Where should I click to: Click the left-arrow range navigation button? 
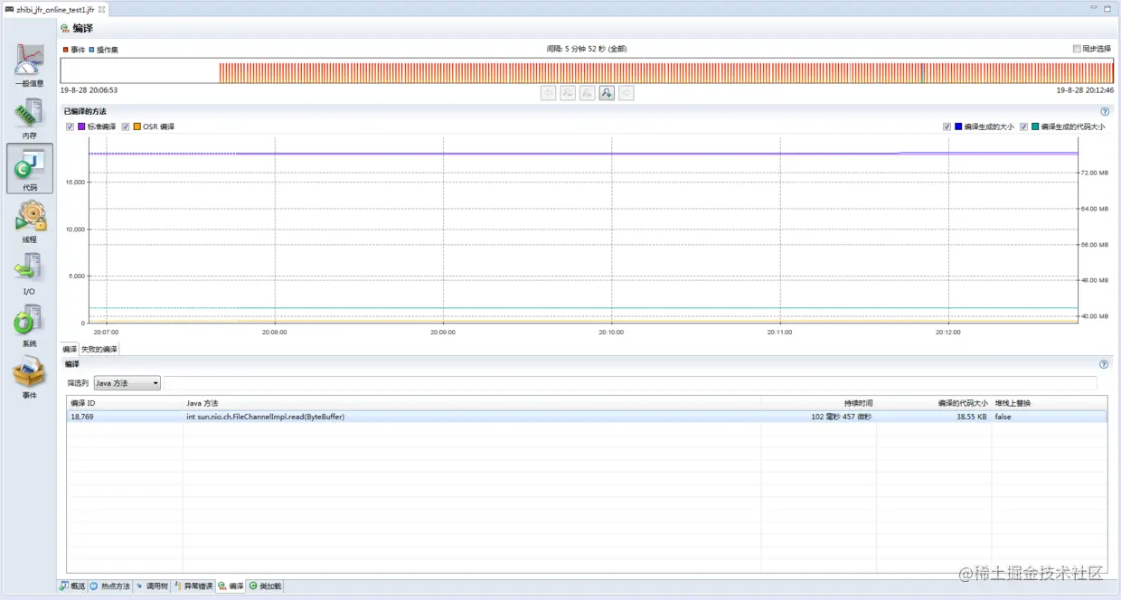pyautogui.click(x=548, y=93)
